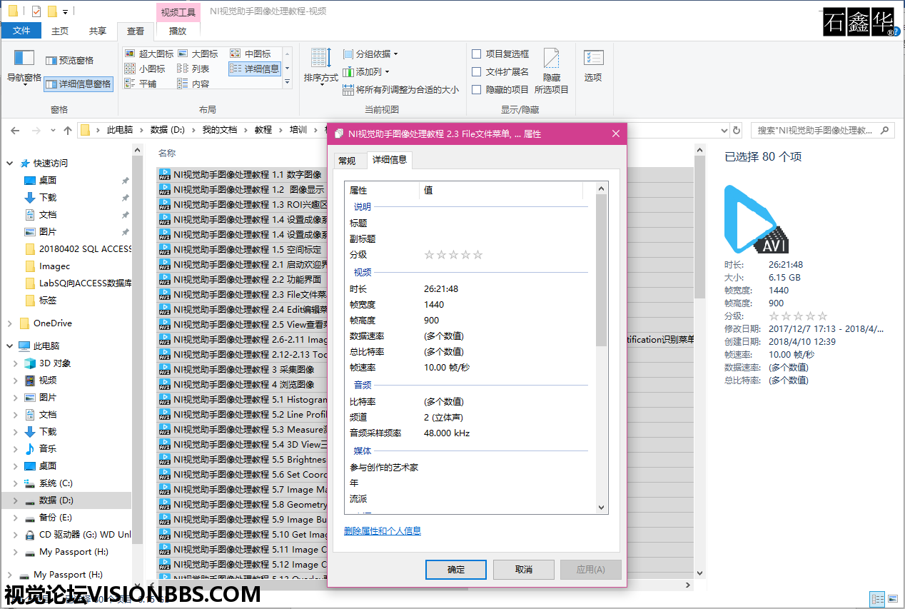The width and height of the screenshot is (905, 609).
Task: Toggle the 预览窗格 preview pane
Action: pyautogui.click(x=69, y=61)
